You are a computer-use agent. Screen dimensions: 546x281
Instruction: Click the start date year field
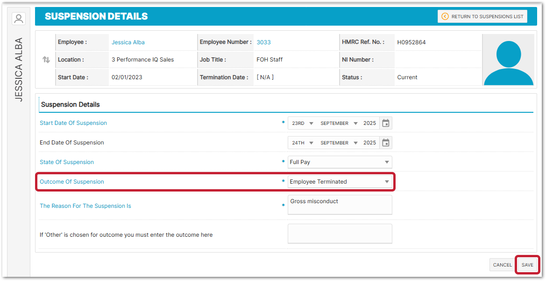(x=369, y=123)
